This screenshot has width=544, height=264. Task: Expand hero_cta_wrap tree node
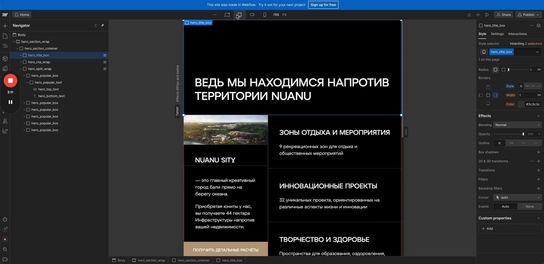[21, 62]
